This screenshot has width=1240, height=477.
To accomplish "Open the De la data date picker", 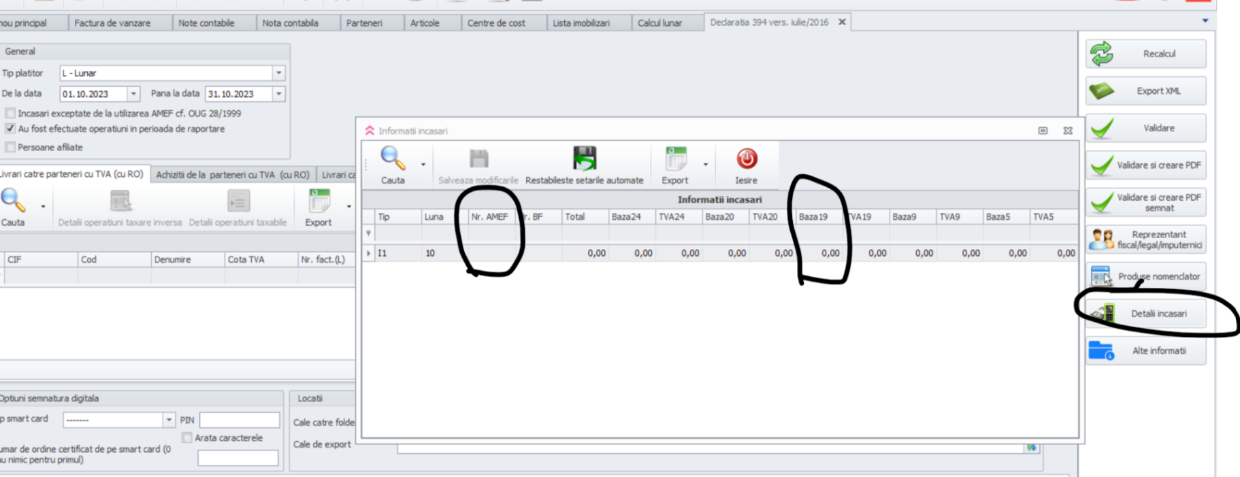I will 133,94.
